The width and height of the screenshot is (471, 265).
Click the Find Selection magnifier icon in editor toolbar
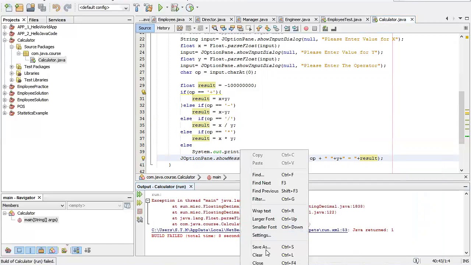point(215,28)
